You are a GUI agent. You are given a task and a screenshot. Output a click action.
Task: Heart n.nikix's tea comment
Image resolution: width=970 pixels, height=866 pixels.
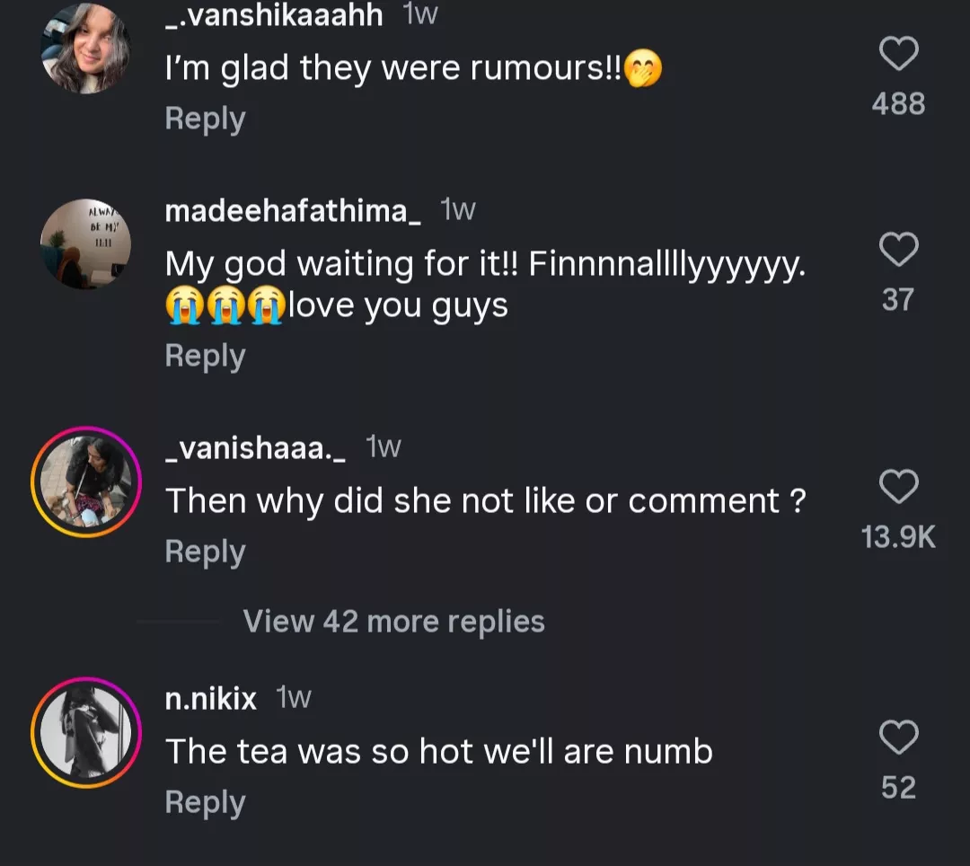[x=897, y=738]
